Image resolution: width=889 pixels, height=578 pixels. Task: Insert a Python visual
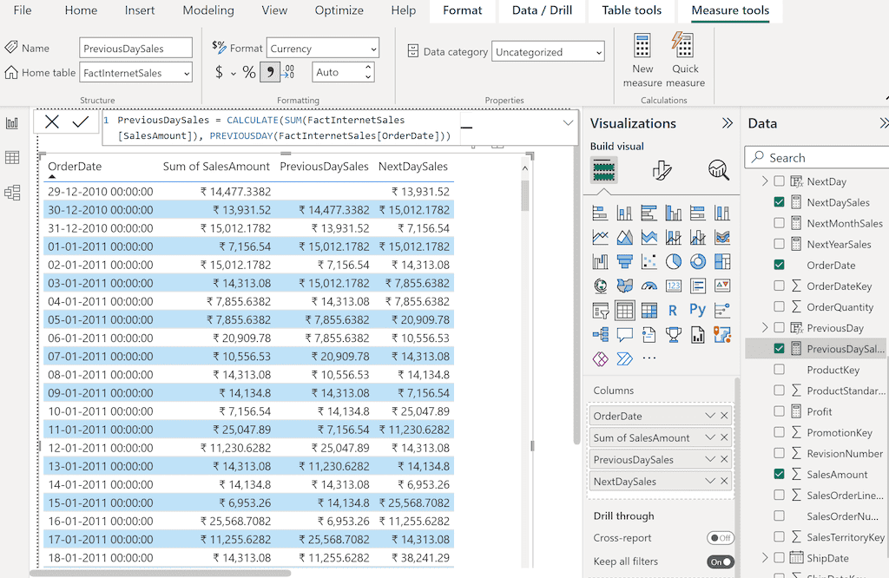tap(696, 310)
